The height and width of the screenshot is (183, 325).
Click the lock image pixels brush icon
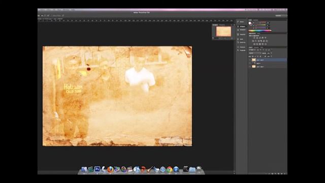[255, 56]
